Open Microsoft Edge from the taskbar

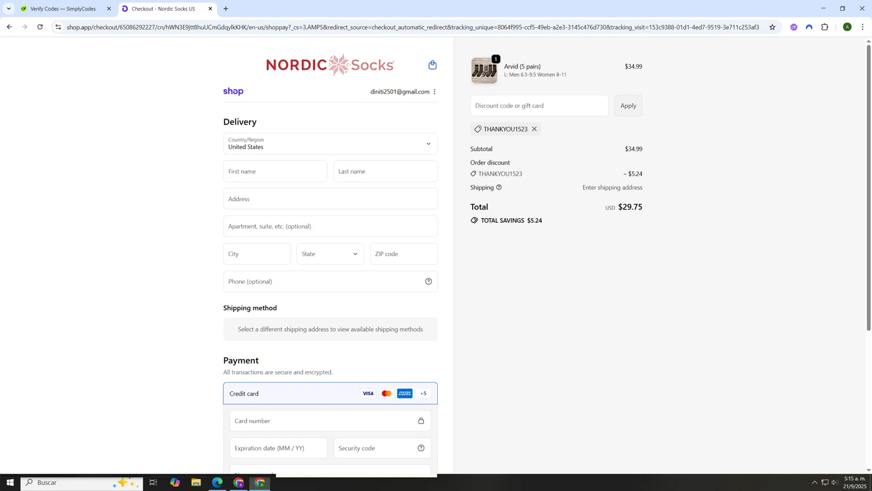click(x=217, y=482)
